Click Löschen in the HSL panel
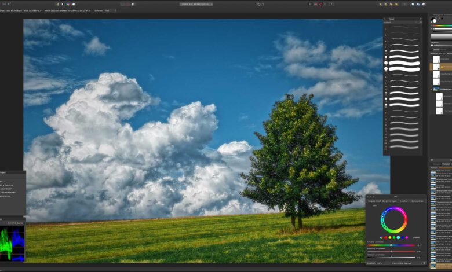Viewport: 452px width, 272px height. (404, 201)
